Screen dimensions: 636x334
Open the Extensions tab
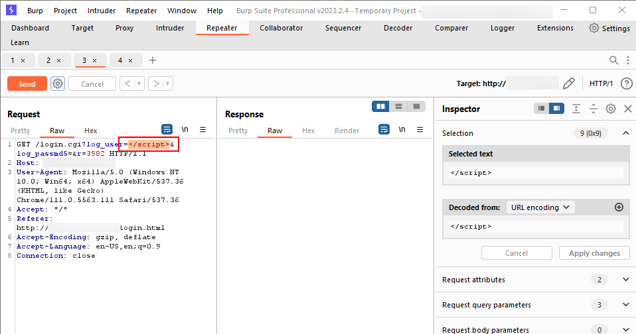(x=555, y=28)
